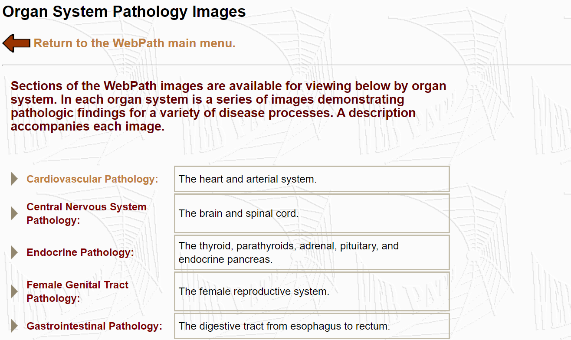Expand the Central Nervous System Pathology triangle

[x=13, y=212]
